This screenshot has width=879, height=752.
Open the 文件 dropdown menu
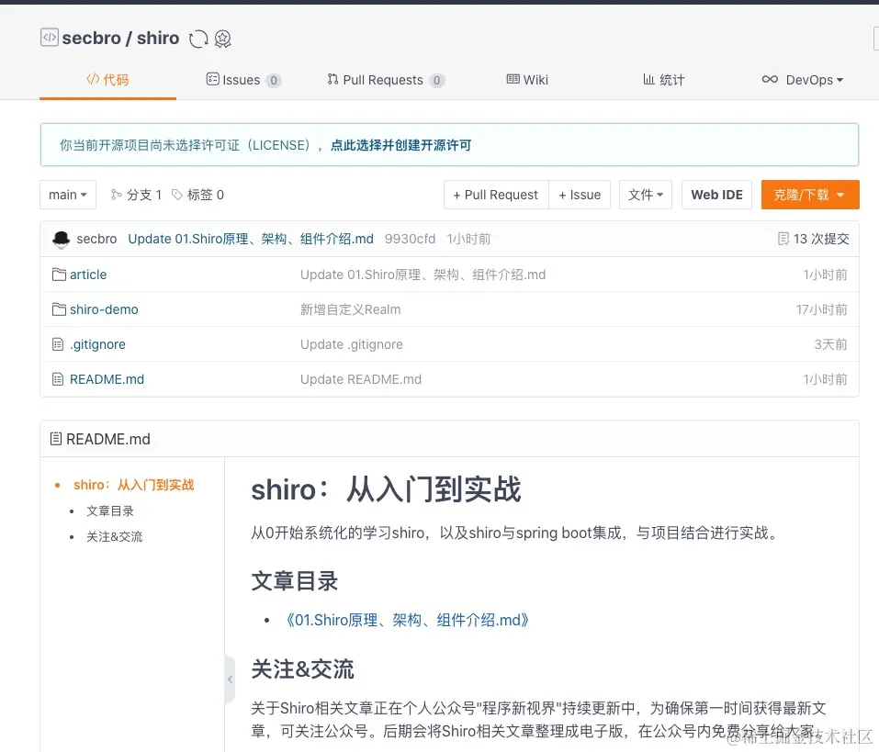[x=645, y=195]
